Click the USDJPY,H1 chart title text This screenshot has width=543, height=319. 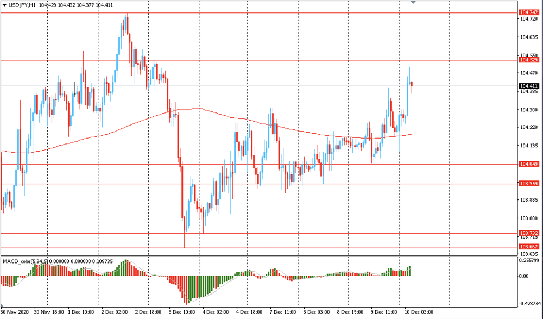(22, 5)
